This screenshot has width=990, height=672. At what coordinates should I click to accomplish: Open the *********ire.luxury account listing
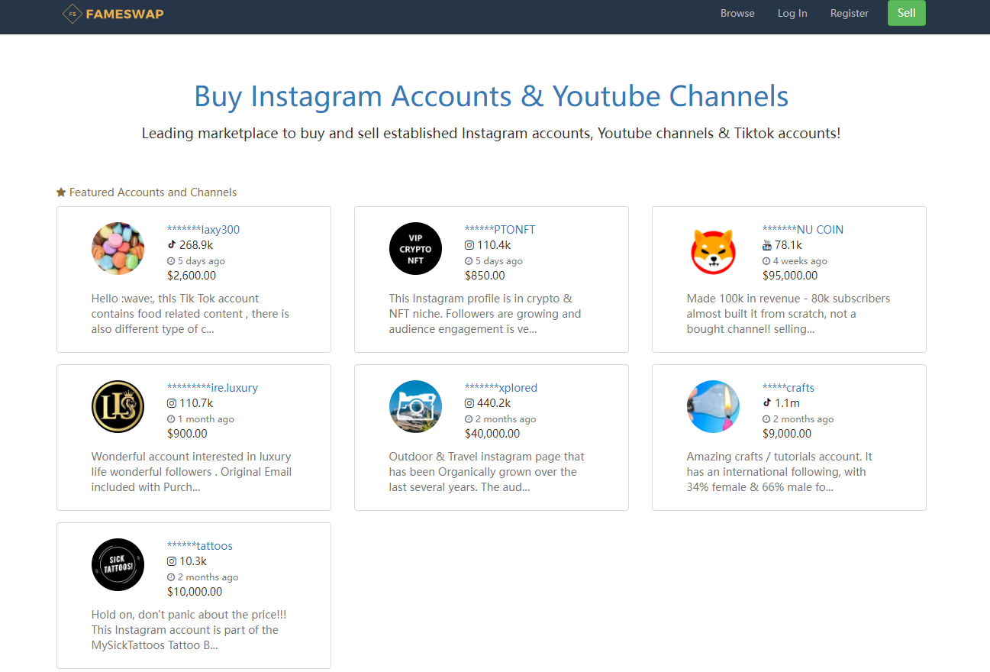tap(212, 387)
